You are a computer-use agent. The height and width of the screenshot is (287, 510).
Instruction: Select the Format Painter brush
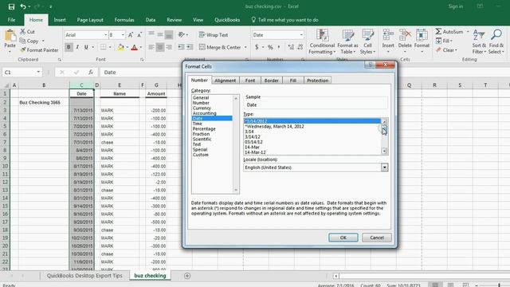tap(23, 50)
